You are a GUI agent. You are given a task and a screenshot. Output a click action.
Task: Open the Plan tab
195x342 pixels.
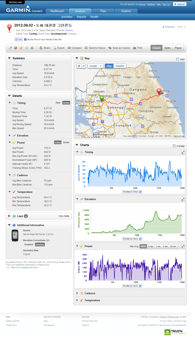pos(103,11)
